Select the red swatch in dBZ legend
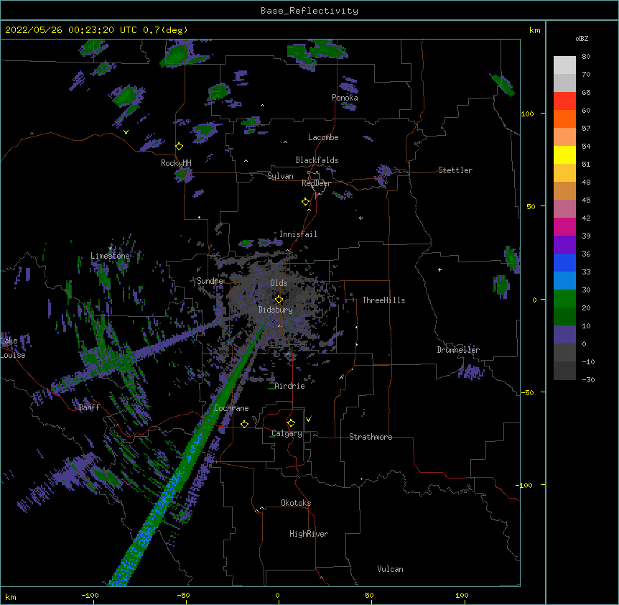Screen dimensions: 619x605 (x=564, y=101)
